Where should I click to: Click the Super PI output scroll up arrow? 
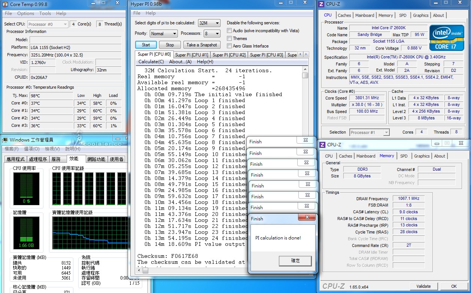click(305, 70)
